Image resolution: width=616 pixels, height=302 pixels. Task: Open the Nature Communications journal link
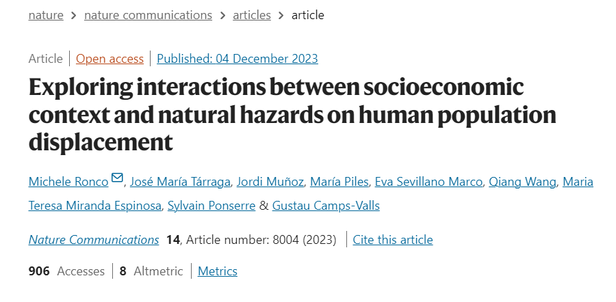coord(94,240)
